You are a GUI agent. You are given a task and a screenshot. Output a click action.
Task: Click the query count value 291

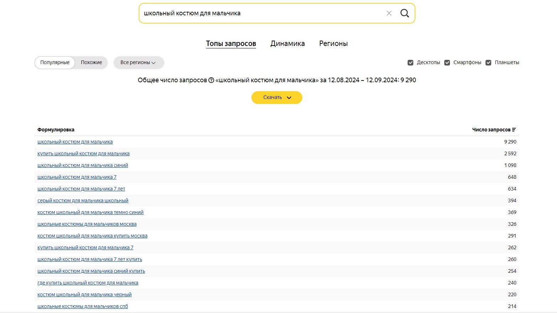pos(512,236)
